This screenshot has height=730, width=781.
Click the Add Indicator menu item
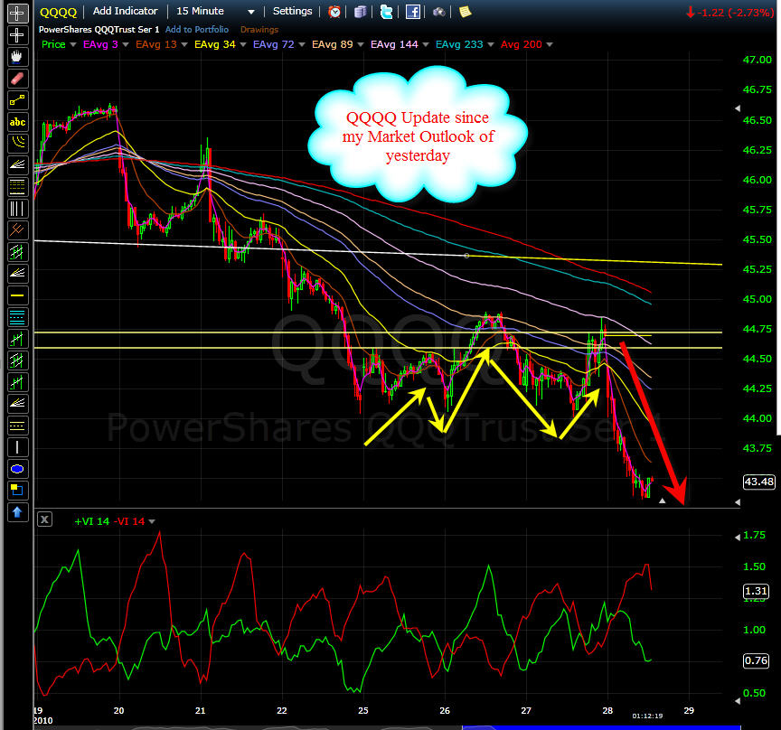[x=125, y=11]
